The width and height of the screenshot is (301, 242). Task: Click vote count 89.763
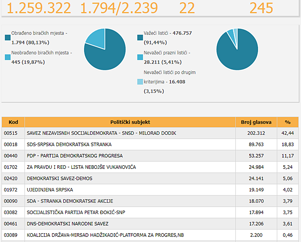pos(256,144)
